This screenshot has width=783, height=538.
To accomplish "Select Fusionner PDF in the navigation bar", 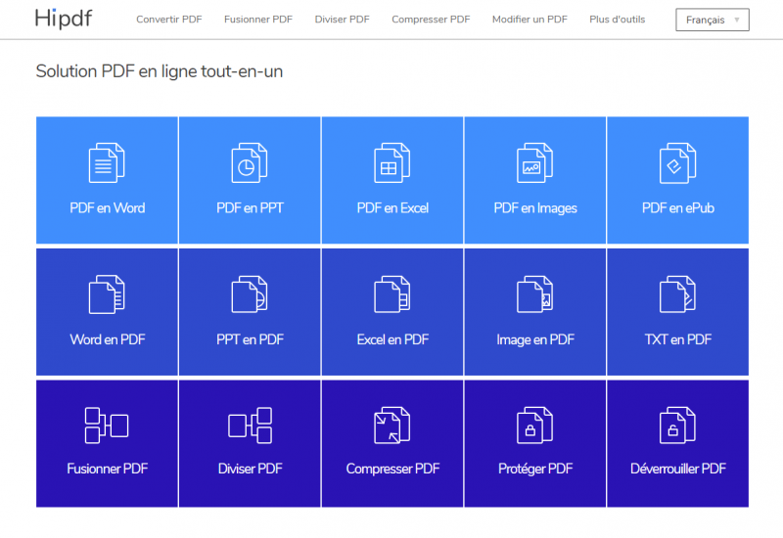I will point(258,20).
